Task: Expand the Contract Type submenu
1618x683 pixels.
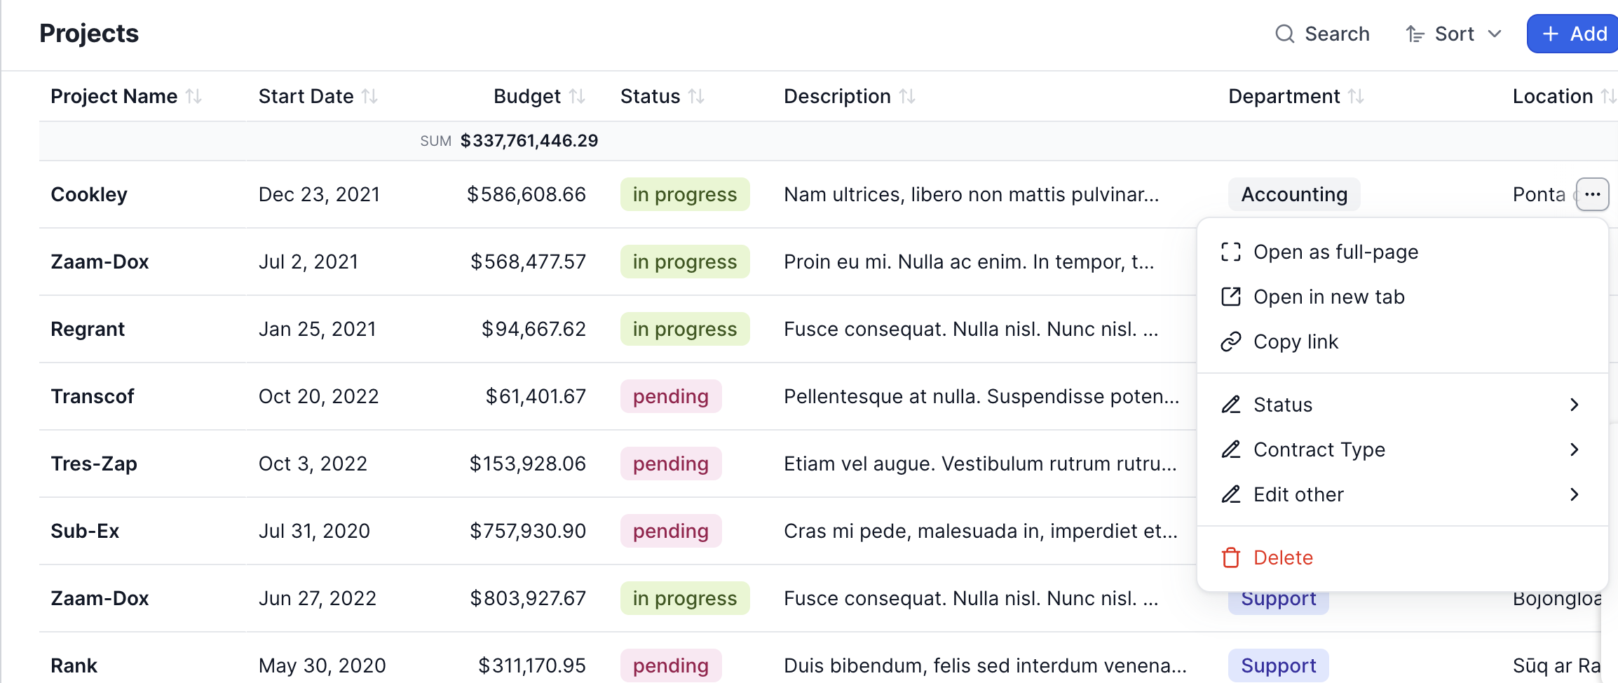Action: 1574,449
